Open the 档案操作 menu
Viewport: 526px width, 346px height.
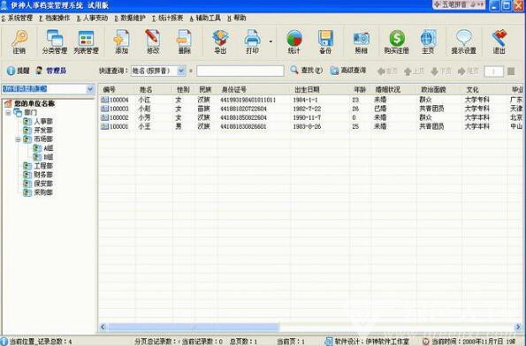pyautogui.click(x=54, y=18)
